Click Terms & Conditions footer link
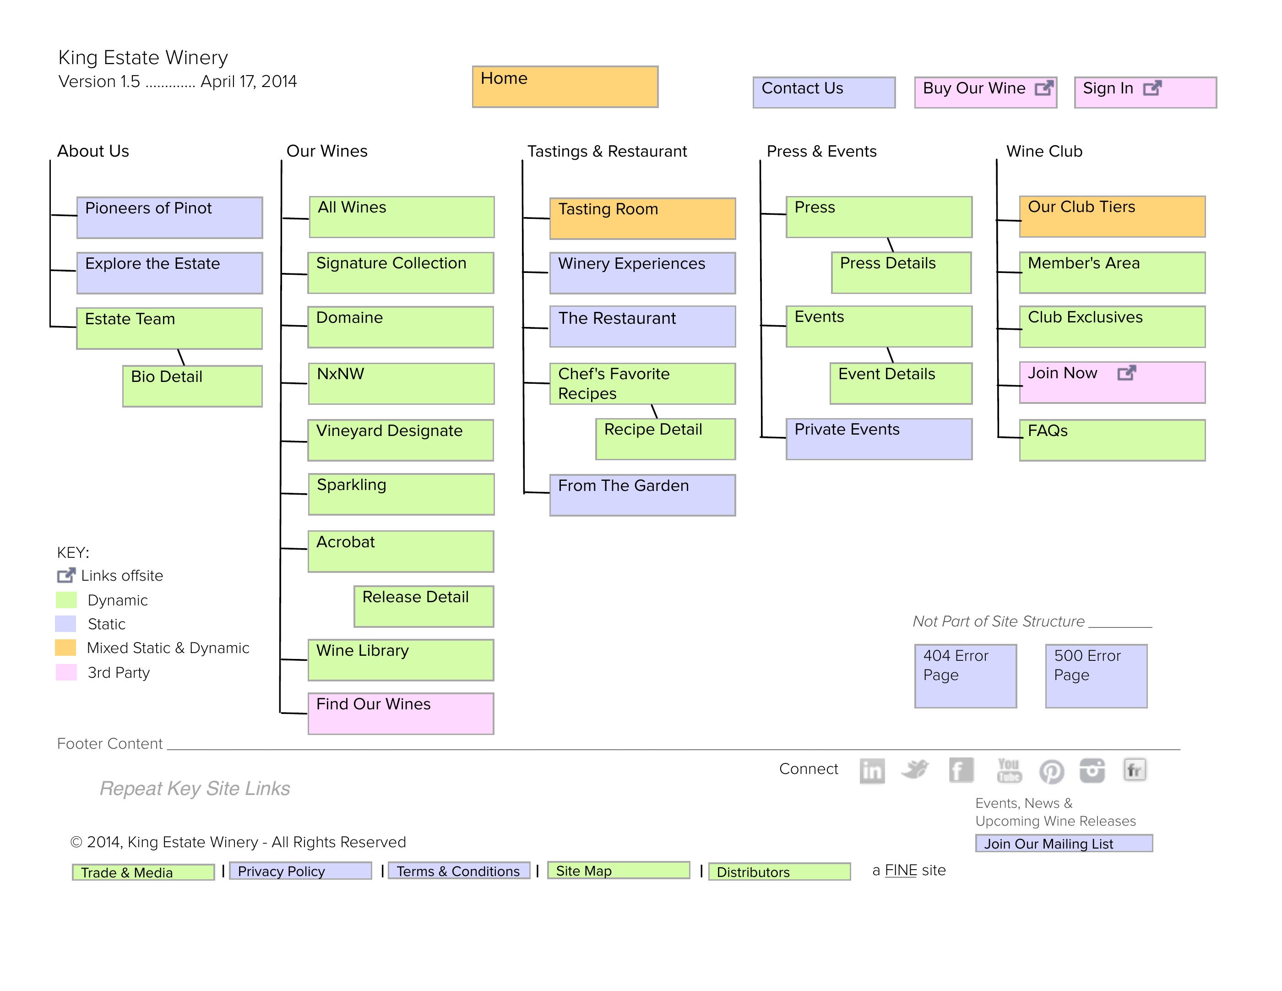Viewport: 1282px width, 991px height. pyautogui.click(x=459, y=871)
